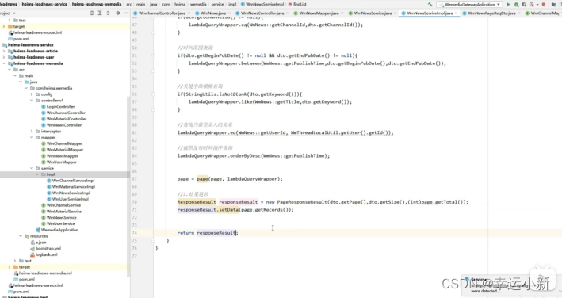Image resolution: width=562 pixels, height=298 pixels.
Task: Toggle code folding at line 56
Action: click(x=154, y=94)
